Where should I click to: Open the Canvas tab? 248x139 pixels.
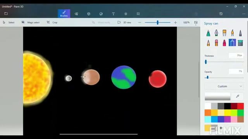point(138,14)
